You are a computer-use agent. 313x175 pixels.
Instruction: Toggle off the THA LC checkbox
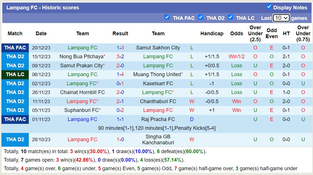point(230,17)
